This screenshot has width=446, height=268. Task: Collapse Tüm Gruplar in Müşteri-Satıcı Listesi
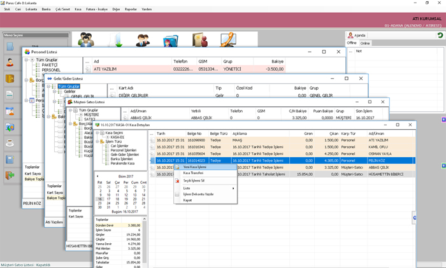pyautogui.click(x=70, y=110)
